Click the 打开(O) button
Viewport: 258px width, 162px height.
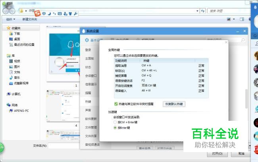pyautogui.click(x=217, y=154)
